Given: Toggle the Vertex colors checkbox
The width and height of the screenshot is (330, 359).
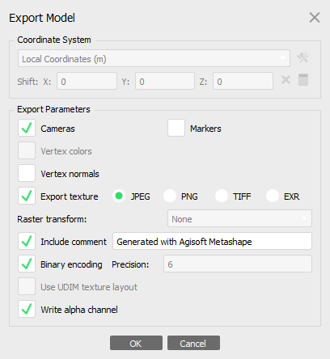Looking at the screenshot, I should 27,150.
